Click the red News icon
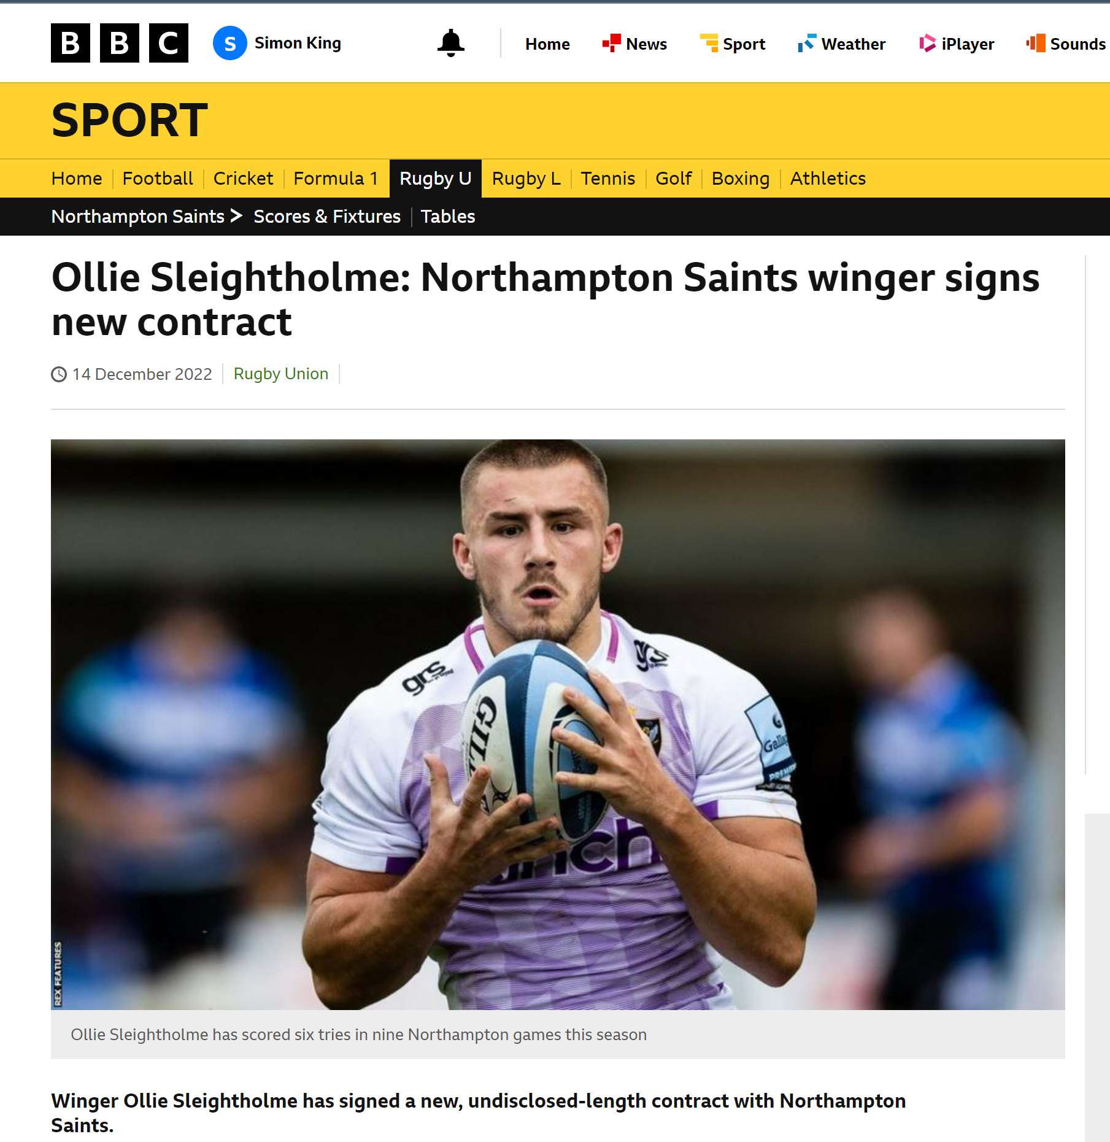The height and width of the screenshot is (1142, 1110). tap(611, 44)
